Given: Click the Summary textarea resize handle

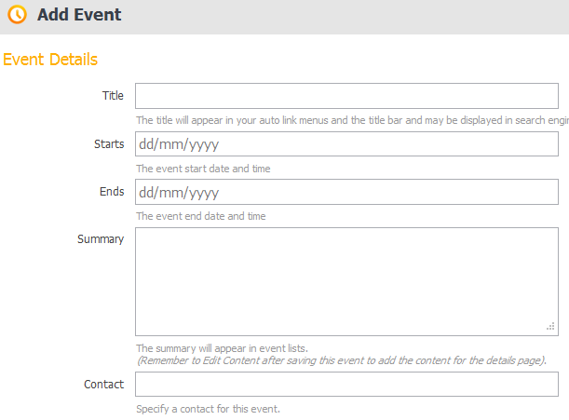Looking at the screenshot, I should [x=550, y=327].
